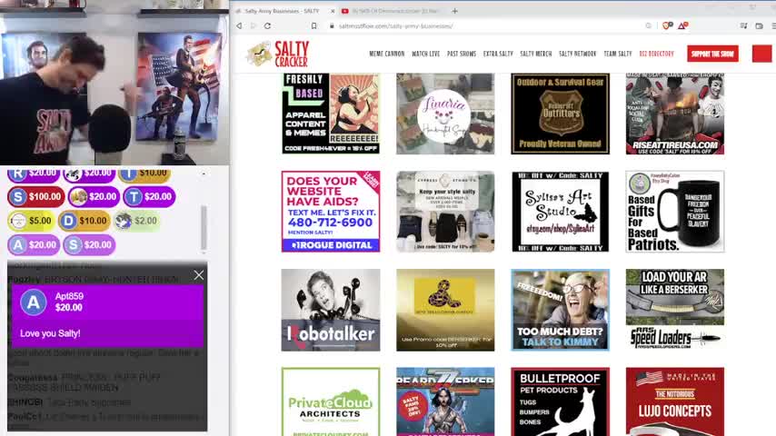776x436 pixels.
Task: Click the browser address bar URL
Action: click(x=395, y=25)
